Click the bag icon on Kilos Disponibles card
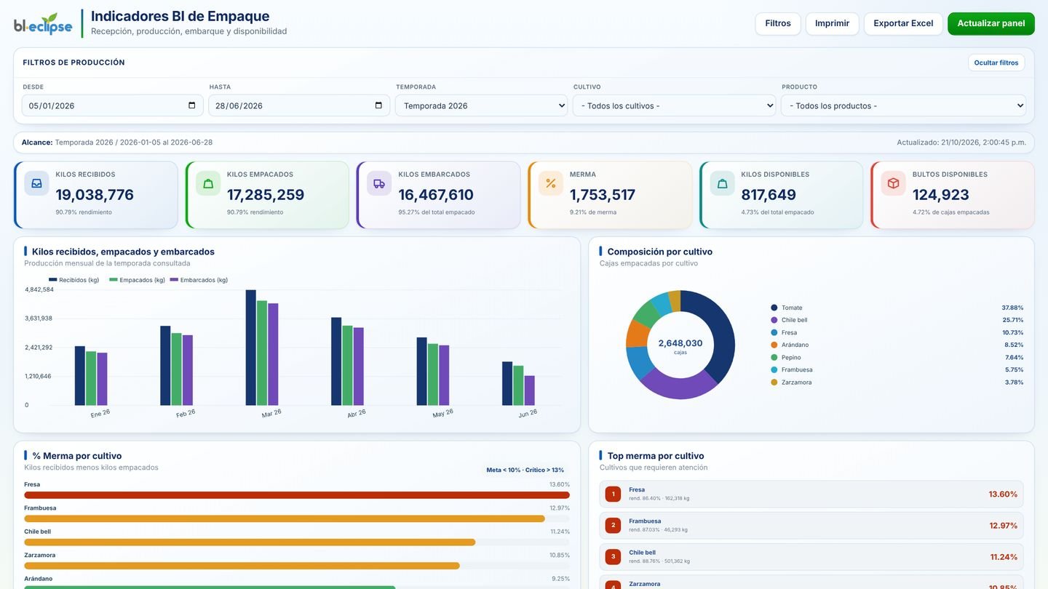 pos(723,183)
